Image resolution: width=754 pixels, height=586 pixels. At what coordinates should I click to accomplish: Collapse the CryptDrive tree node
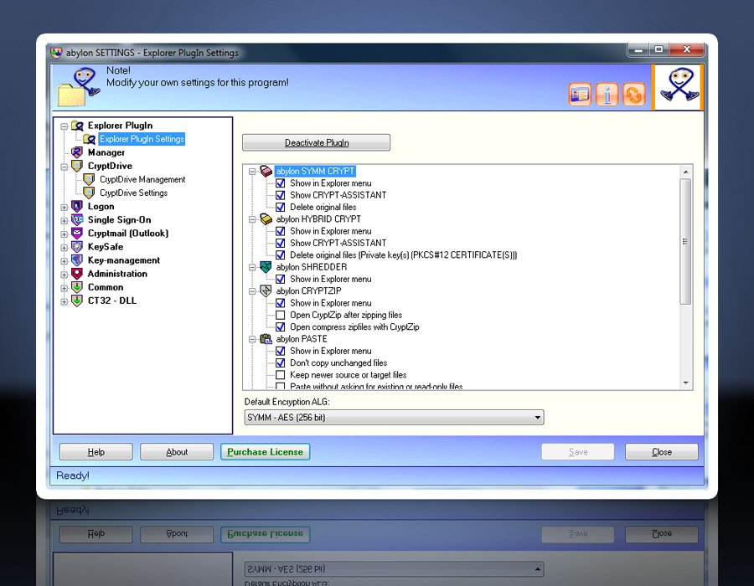click(x=64, y=167)
